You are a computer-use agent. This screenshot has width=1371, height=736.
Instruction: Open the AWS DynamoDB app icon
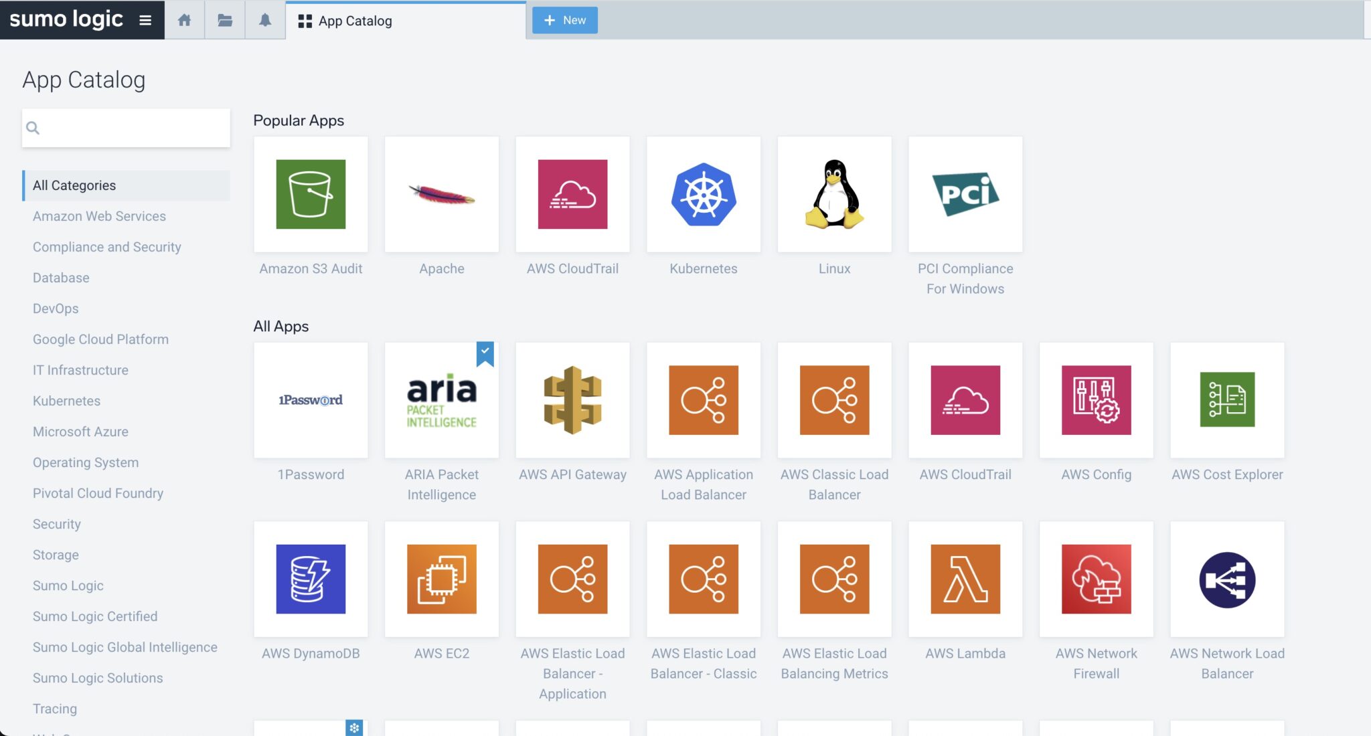311,579
